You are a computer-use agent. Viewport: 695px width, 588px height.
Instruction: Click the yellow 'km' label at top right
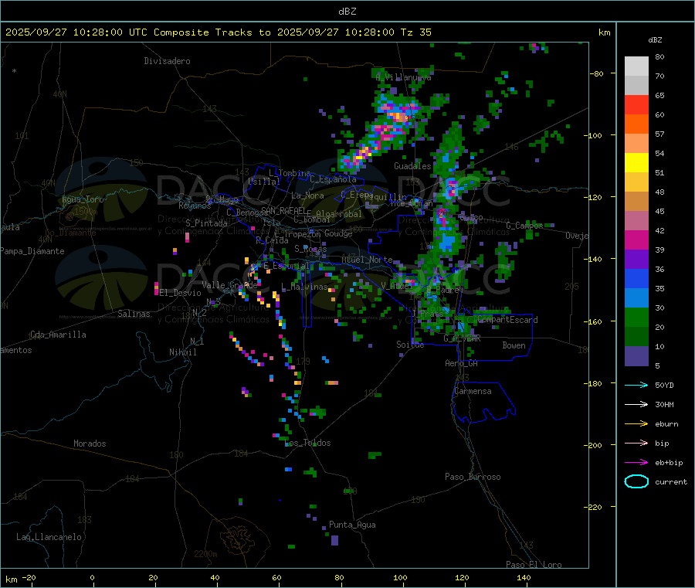(604, 32)
